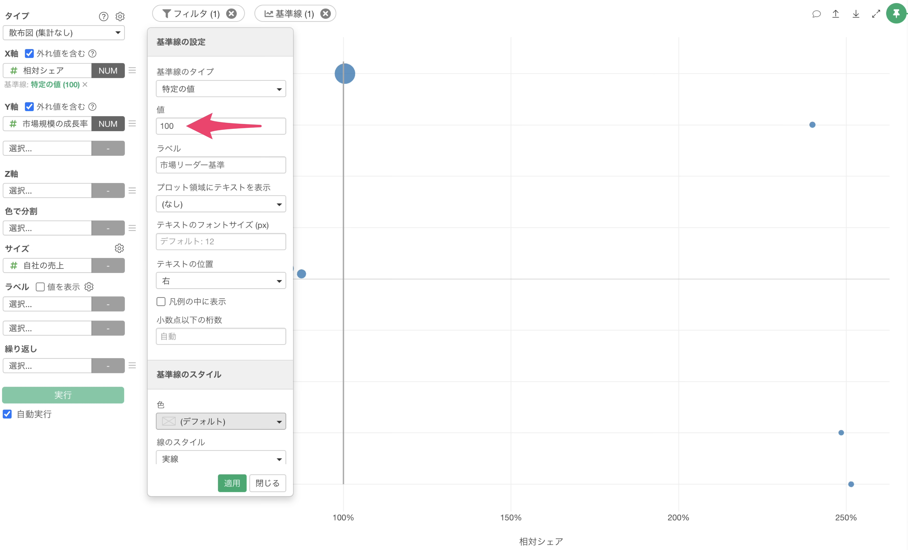
Task: Click the download arrow icon
Action: pyautogui.click(x=856, y=14)
